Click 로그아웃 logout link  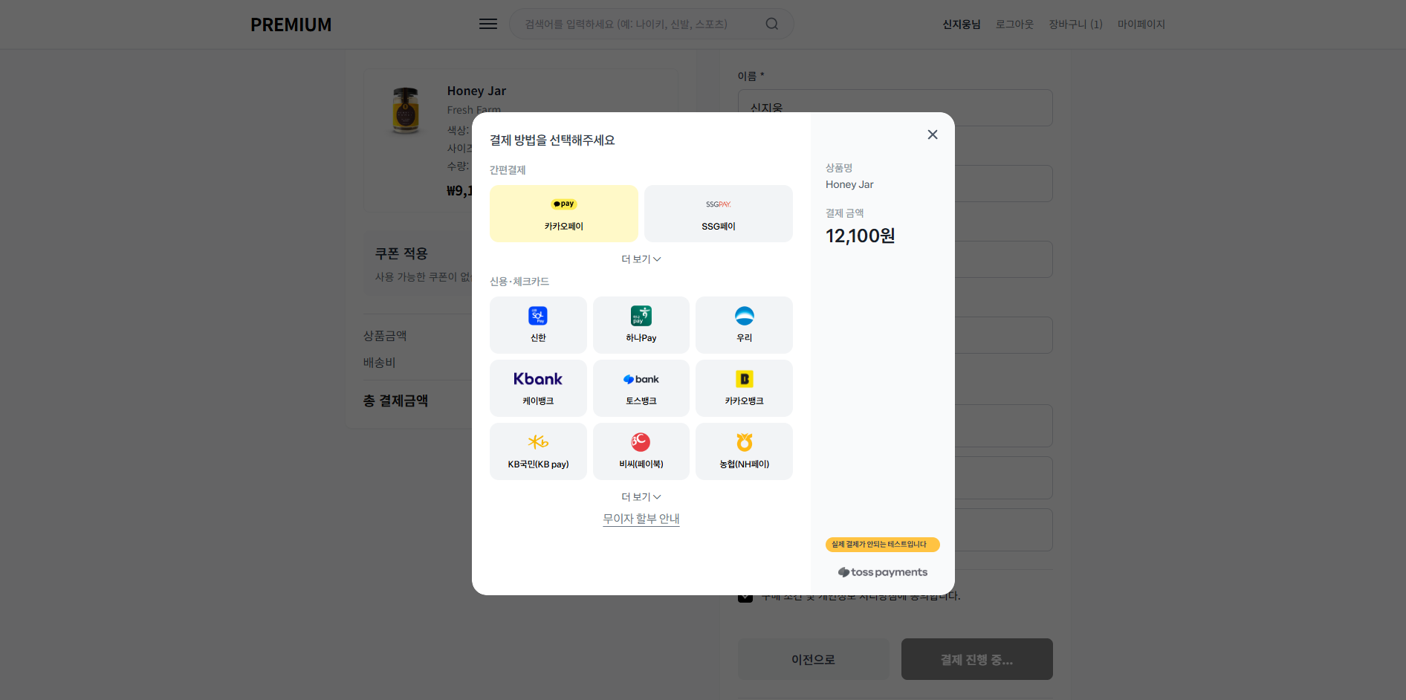pos(1014,25)
